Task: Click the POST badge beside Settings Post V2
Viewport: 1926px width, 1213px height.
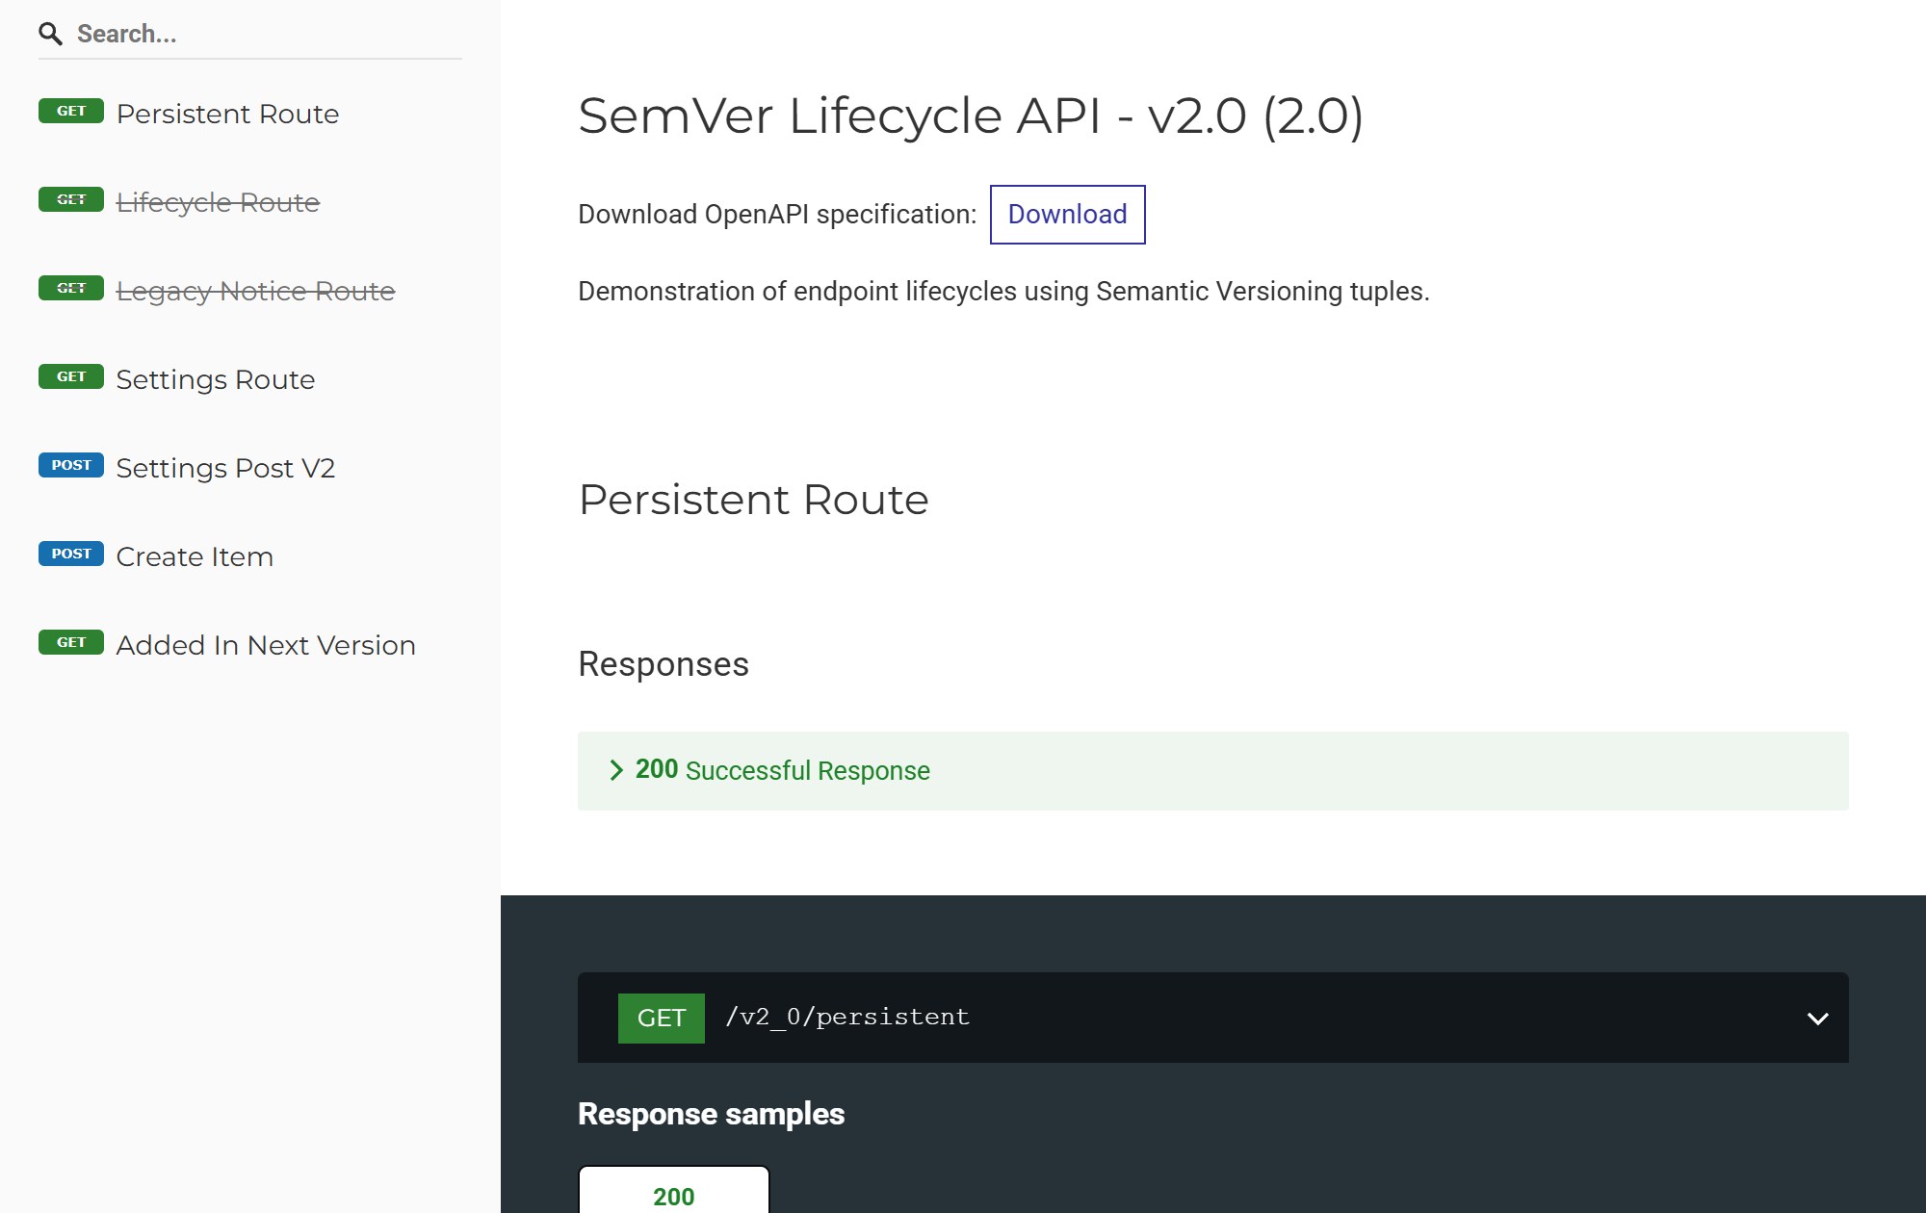Action: tap(71, 465)
